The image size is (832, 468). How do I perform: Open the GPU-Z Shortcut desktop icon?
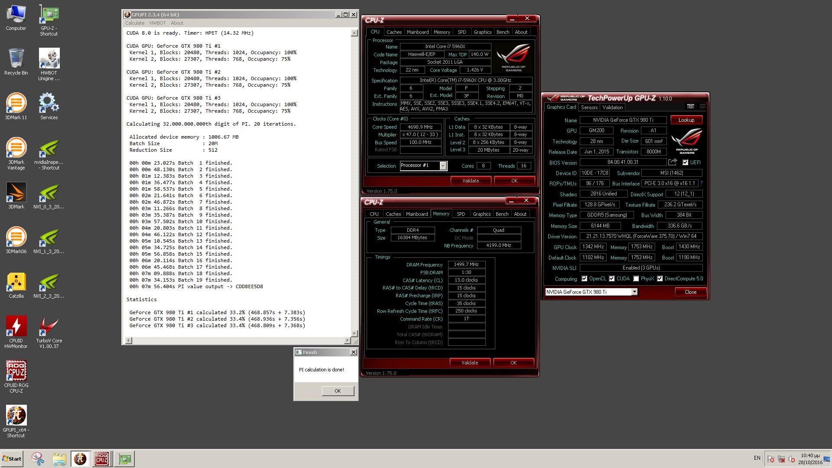pos(49,20)
